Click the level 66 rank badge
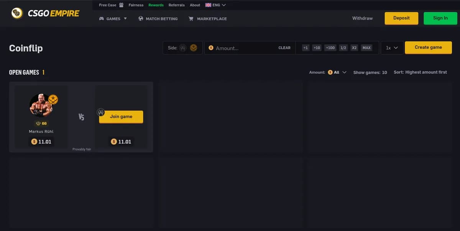Viewport: 460px width, 231px height. click(x=41, y=123)
